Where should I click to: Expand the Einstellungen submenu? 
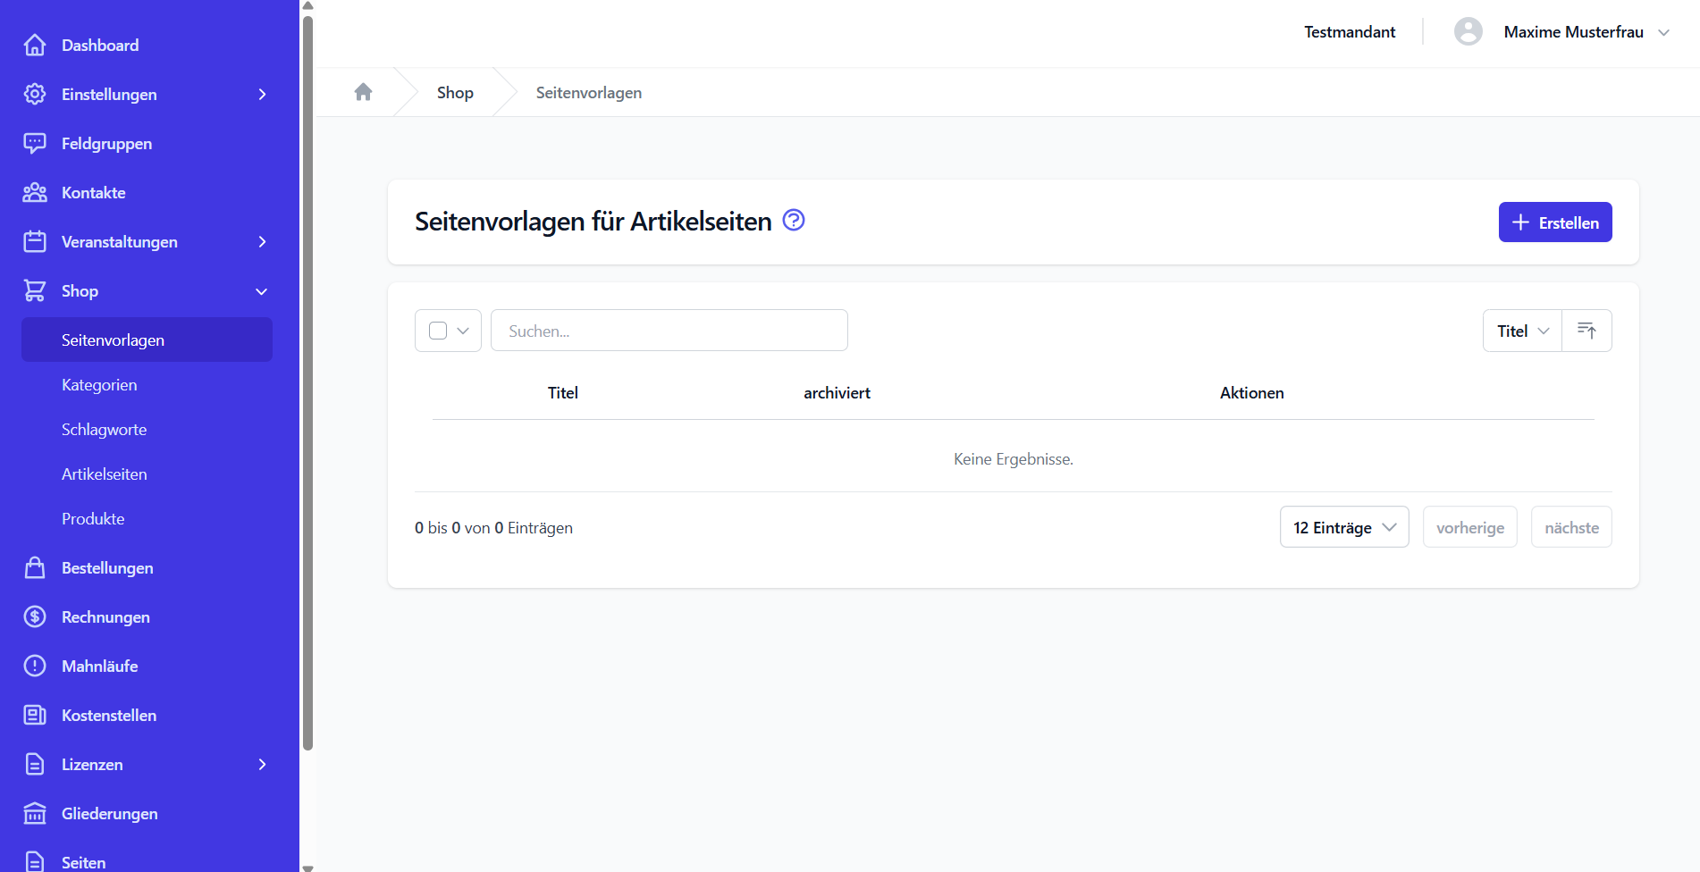click(x=262, y=94)
